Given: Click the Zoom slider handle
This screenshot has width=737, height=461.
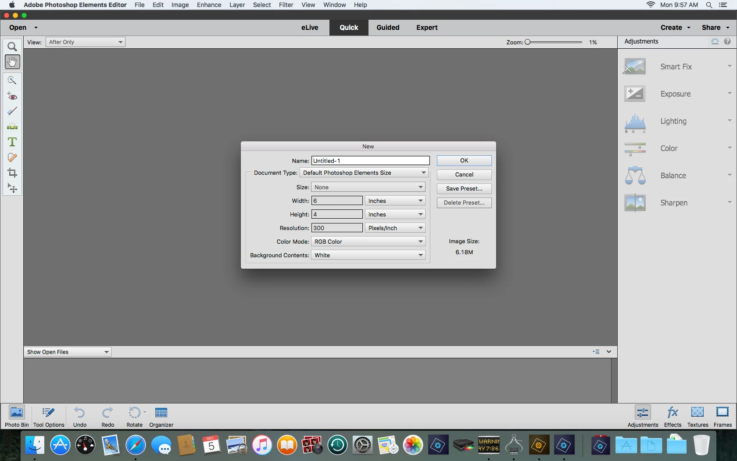Looking at the screenshot, I should [528, 42].
